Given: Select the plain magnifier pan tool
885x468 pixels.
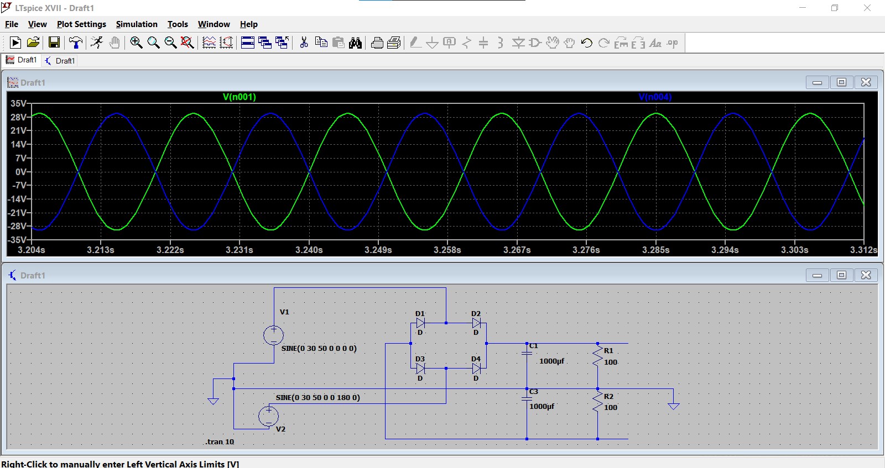Looking at the screenshot, I should pos(153,43).
